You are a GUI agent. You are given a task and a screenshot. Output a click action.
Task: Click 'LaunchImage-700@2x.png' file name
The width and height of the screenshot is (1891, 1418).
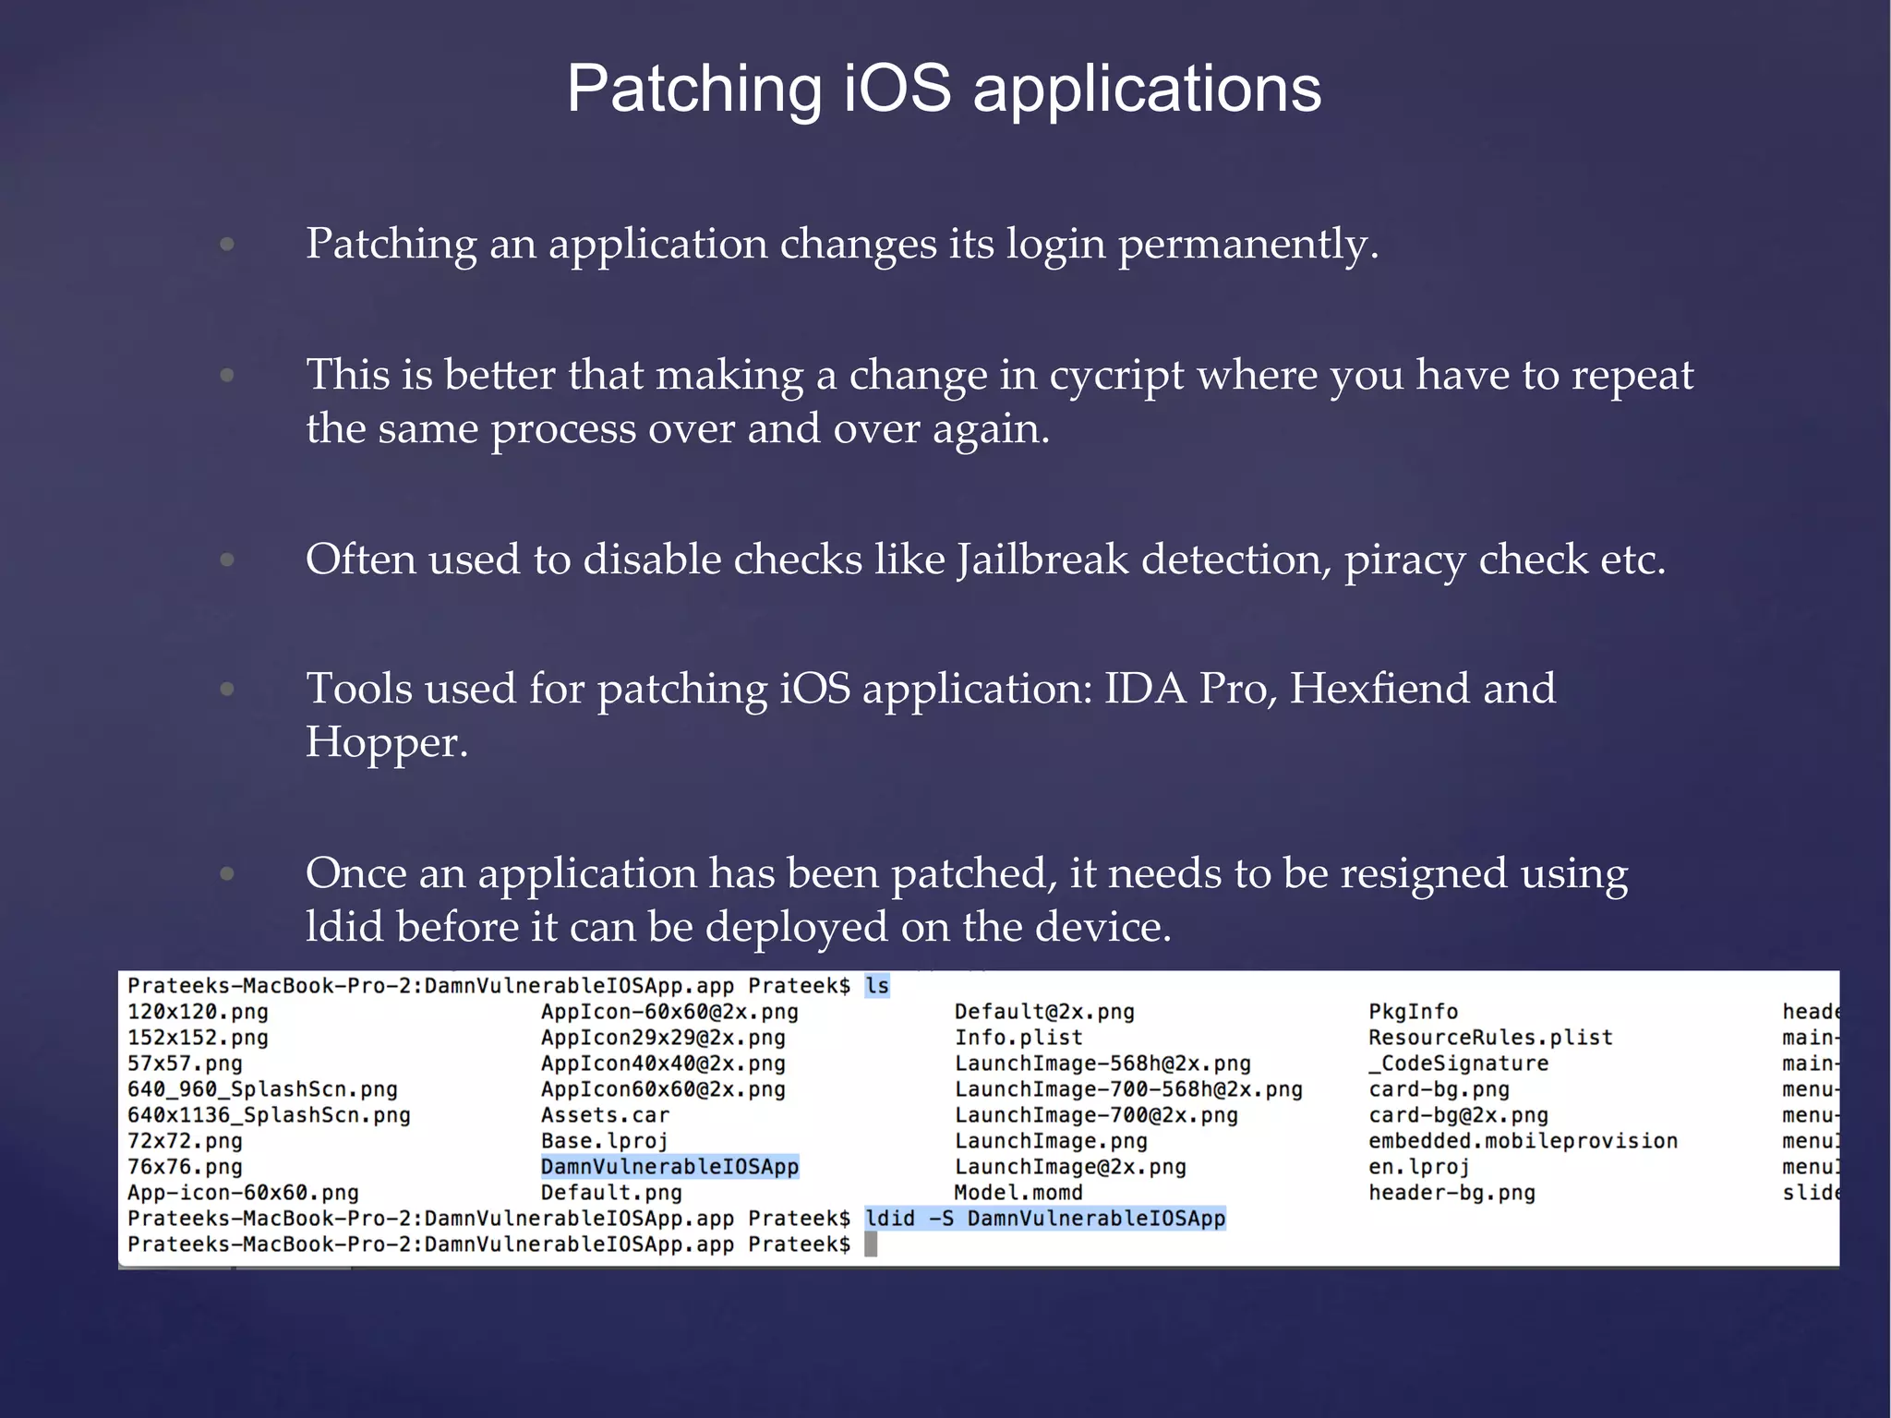pyautogui.click(x=1096, y=1115)
